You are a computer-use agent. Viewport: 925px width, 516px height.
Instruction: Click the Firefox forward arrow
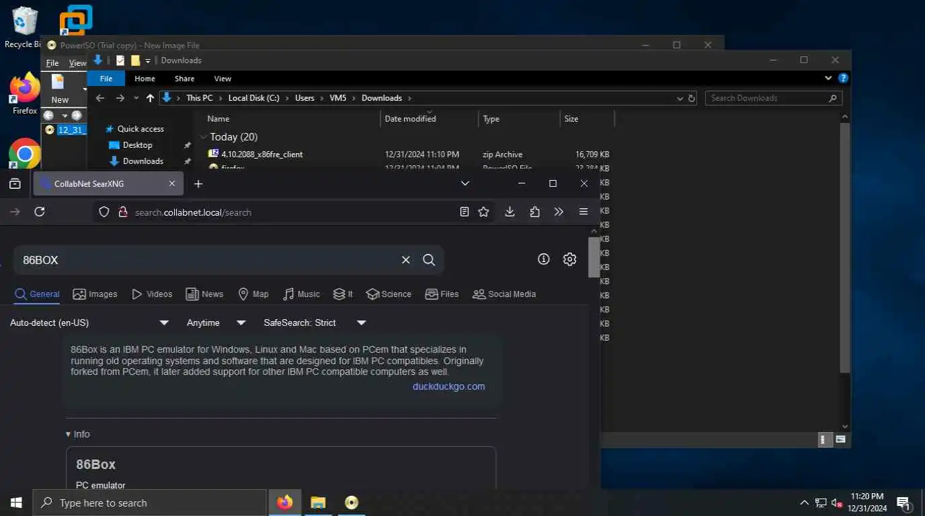(15, 212)
